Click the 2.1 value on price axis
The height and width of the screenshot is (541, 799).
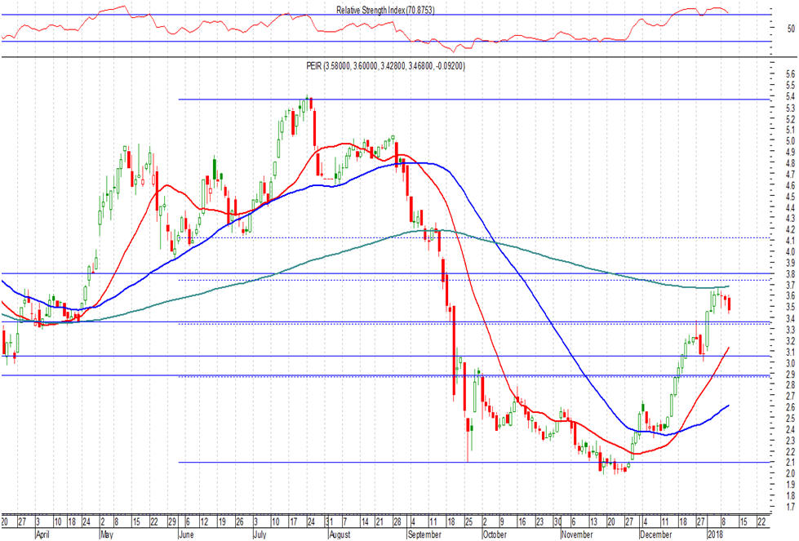click(x=789, y=462)
